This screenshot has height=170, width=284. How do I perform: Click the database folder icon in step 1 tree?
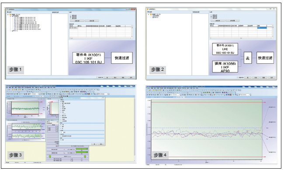coord(10,15)
